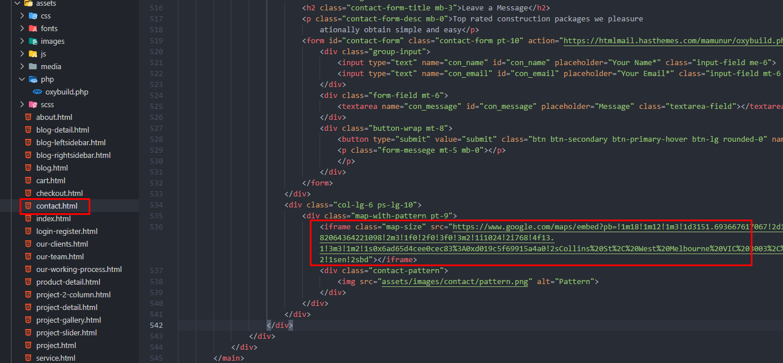Expand the images folder arrow
Image resolution: width=783 pixels, height=363 pixels.
click(x=22, y=41)
